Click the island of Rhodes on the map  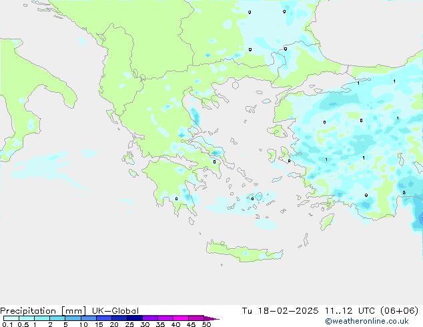(327, 222)
